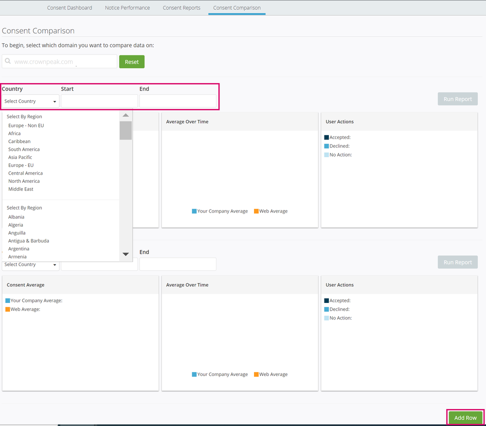
Task: Click the first row End date field
Action: [x=178, y=101]
